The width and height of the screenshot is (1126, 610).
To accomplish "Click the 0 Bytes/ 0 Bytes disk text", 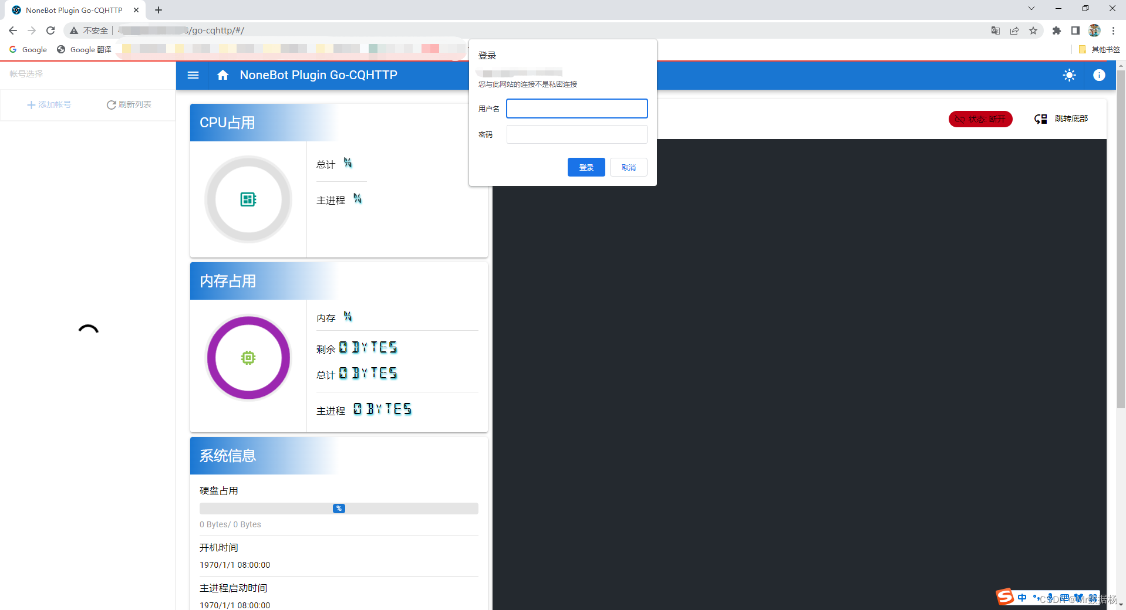I will coord(230,524).
